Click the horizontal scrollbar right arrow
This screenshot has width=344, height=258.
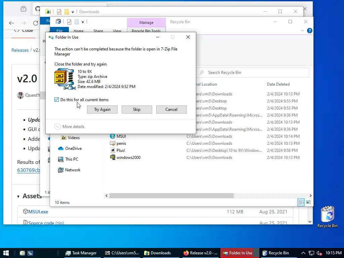[x=310, y=196]
